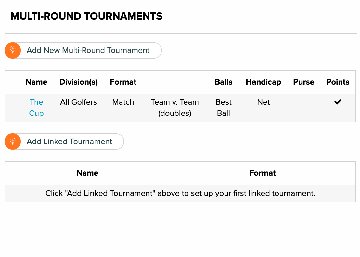Select the All Golfers division cell

click(79, 102)
